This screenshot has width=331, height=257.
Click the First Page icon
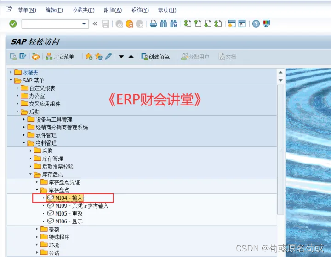188,23
